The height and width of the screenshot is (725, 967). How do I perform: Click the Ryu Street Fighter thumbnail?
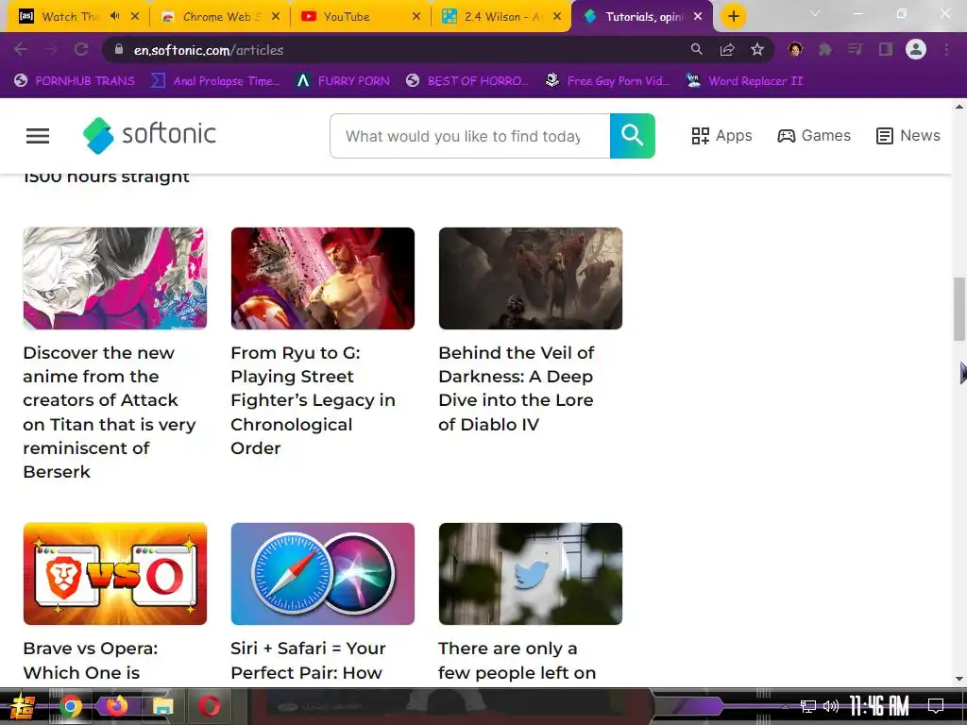click(323, 278)
